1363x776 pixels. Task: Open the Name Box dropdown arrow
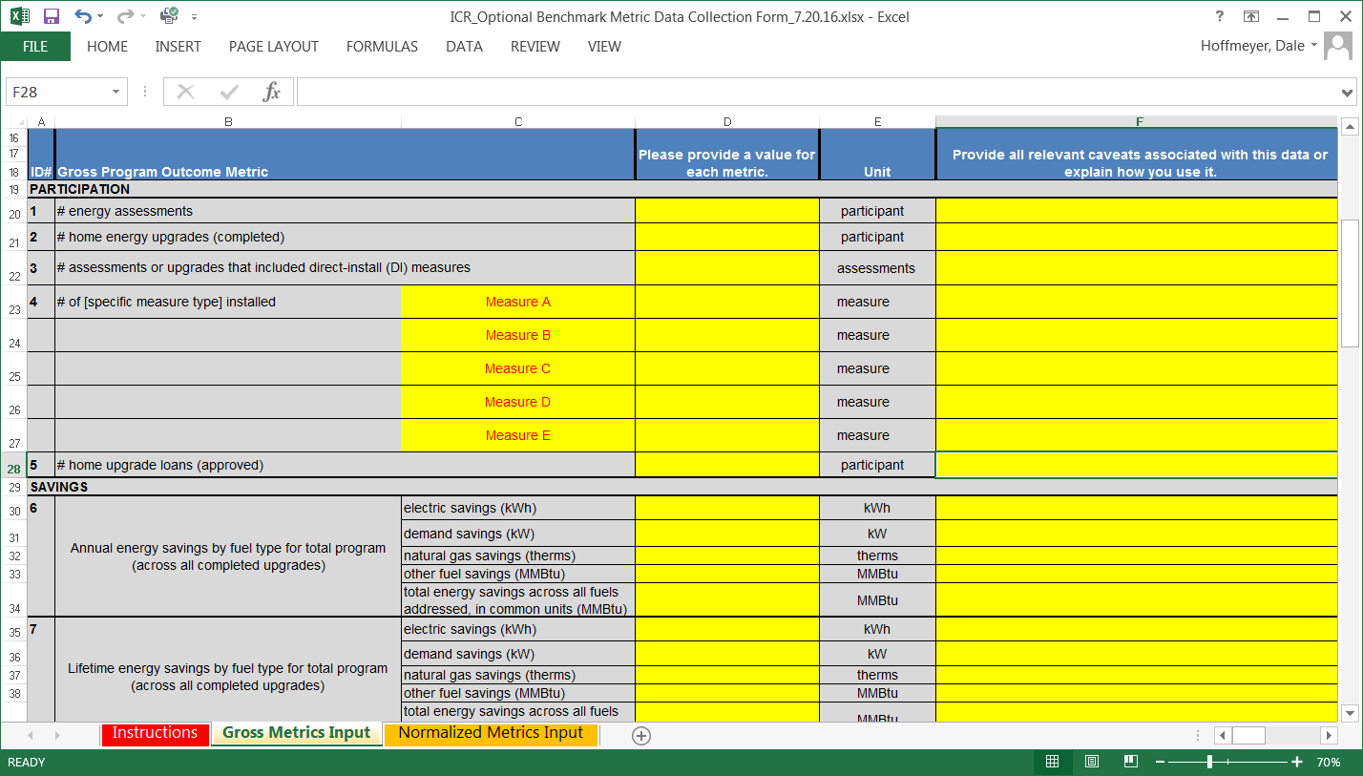click(x=115, y=92)
